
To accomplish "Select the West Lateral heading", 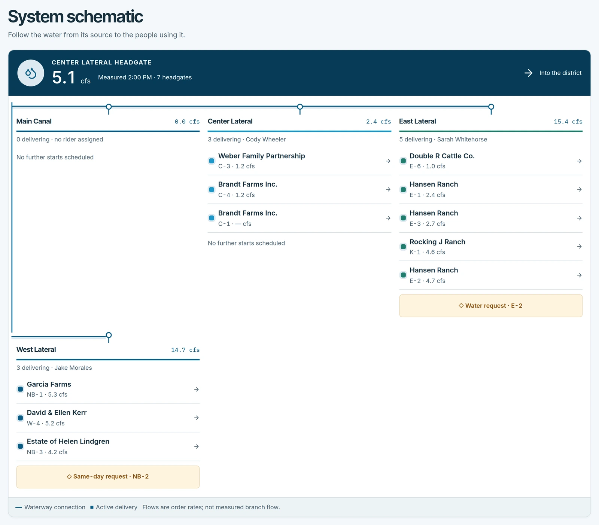I will pyautogui.click(x=36, y=350).
